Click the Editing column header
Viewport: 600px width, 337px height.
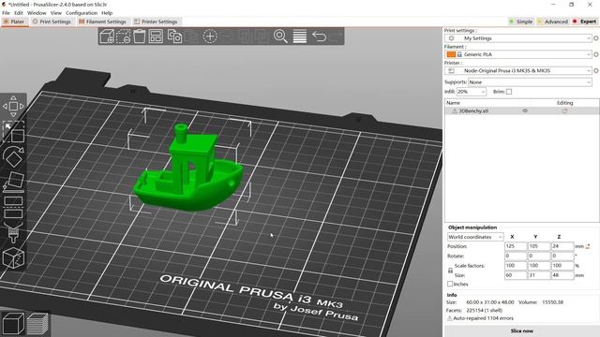564,103
